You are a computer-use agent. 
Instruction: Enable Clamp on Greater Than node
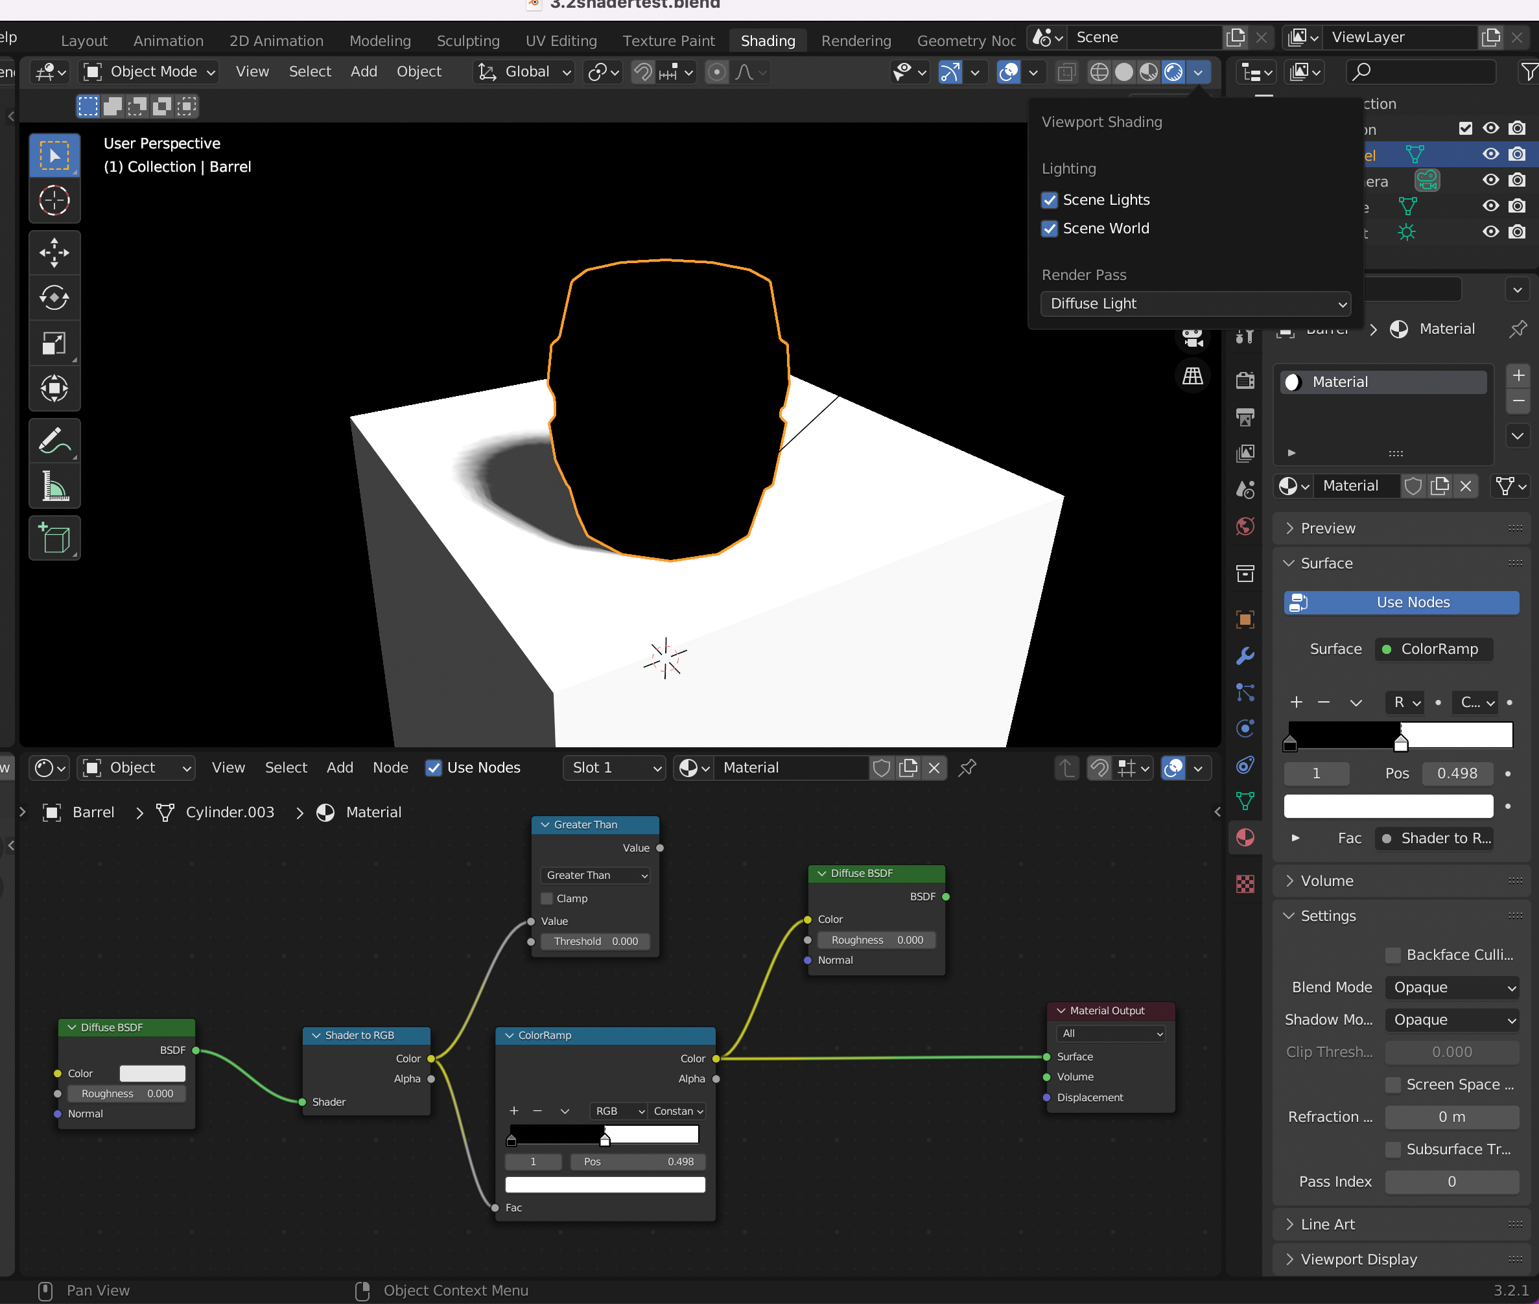(547, 898)
